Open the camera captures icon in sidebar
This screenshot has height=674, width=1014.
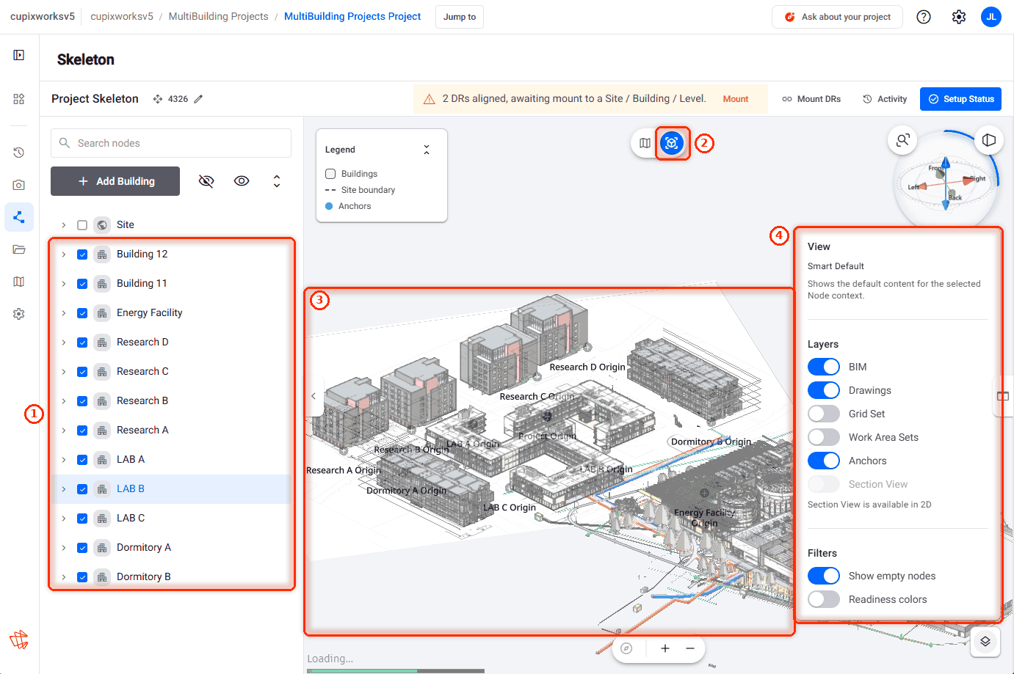pyautogui.click(x=19, y=185)
